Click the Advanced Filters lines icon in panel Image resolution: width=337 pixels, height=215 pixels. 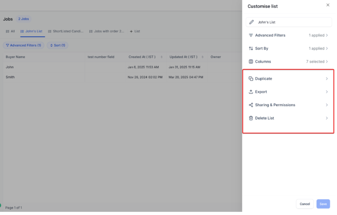tap(251, 35)
